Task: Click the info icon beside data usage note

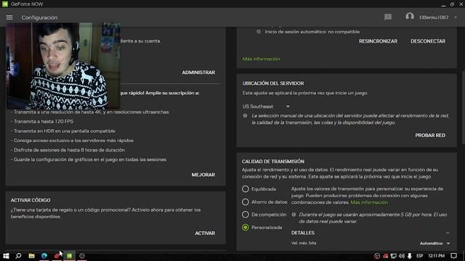Action: (294, 215)
